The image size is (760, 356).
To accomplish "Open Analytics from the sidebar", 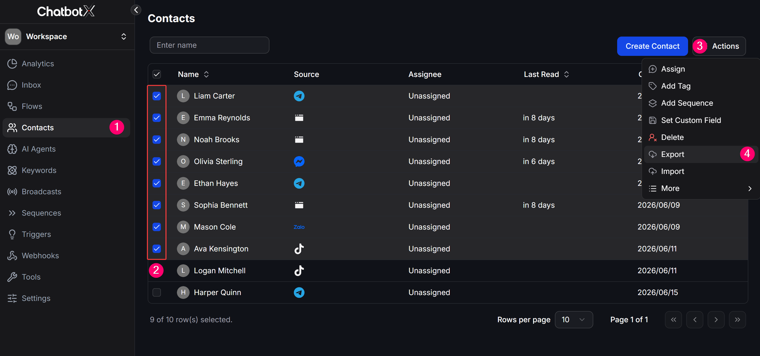I will pyautogui.click(x=37, y=64).
